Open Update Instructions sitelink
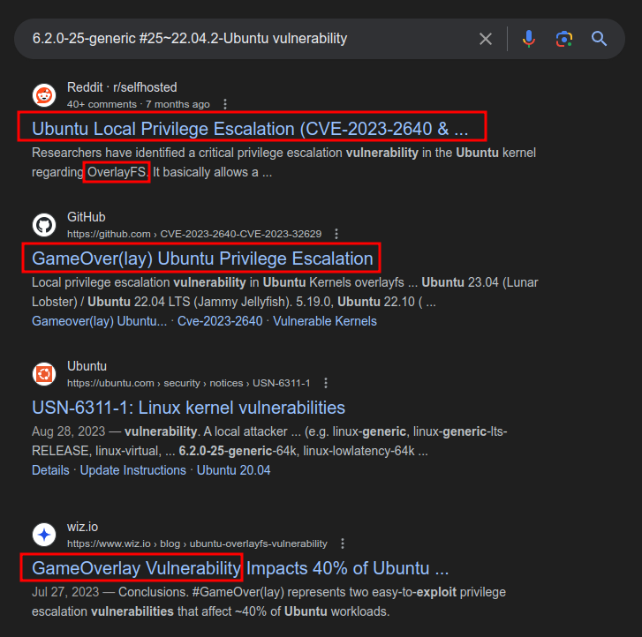Screen dimensions: 642x637 [132, 470]
